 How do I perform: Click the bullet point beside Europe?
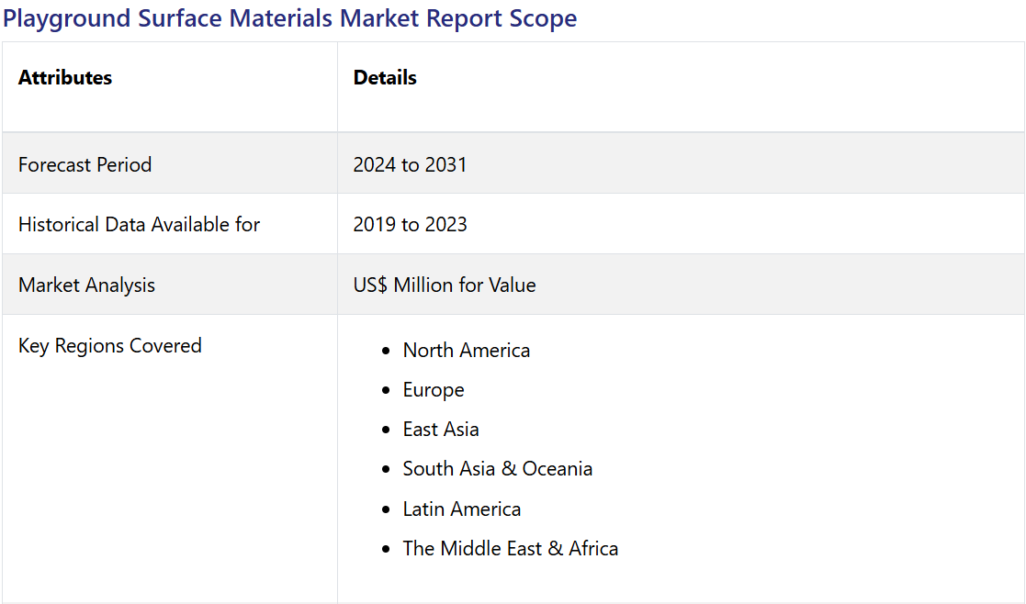pyautogui.click(x=386, y=391)
